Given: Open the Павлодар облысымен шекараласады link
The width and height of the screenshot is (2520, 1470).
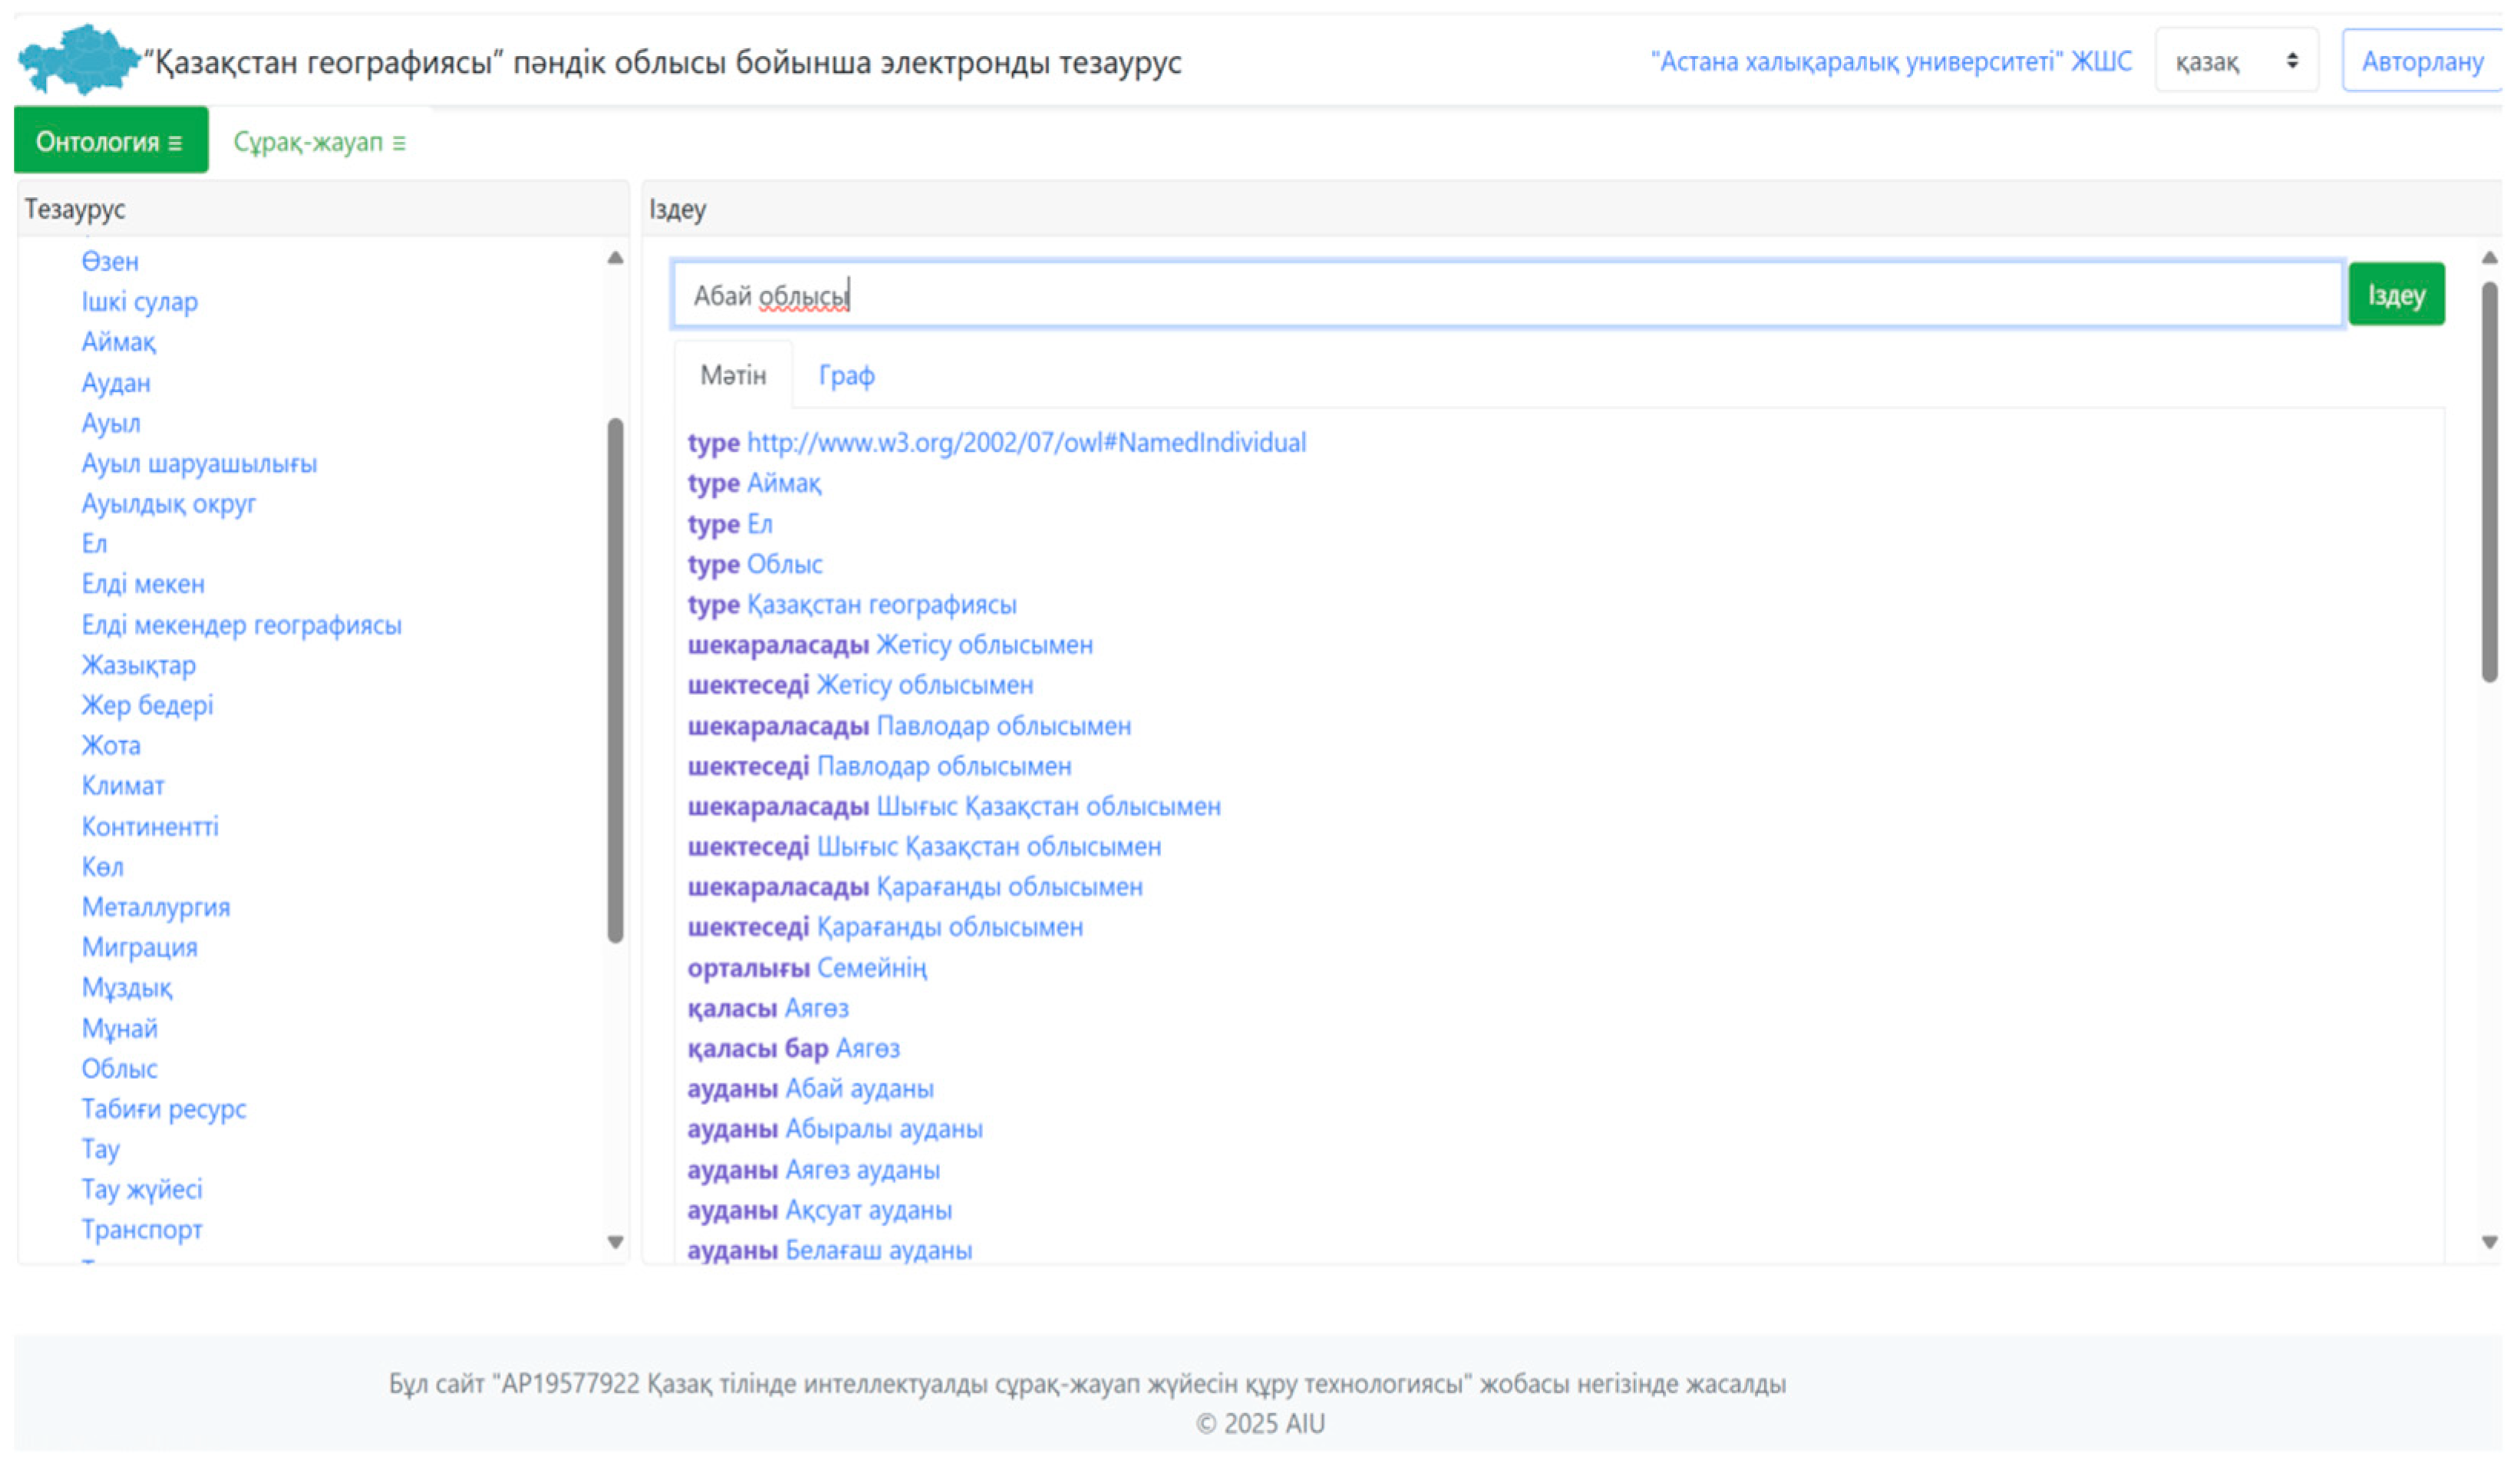Looking at the screenshot, I should coord(1003,726).
